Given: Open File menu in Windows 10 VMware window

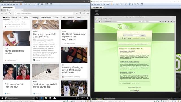Looking at the screenshot, I should pyautogui.click(x=2, y=4).
